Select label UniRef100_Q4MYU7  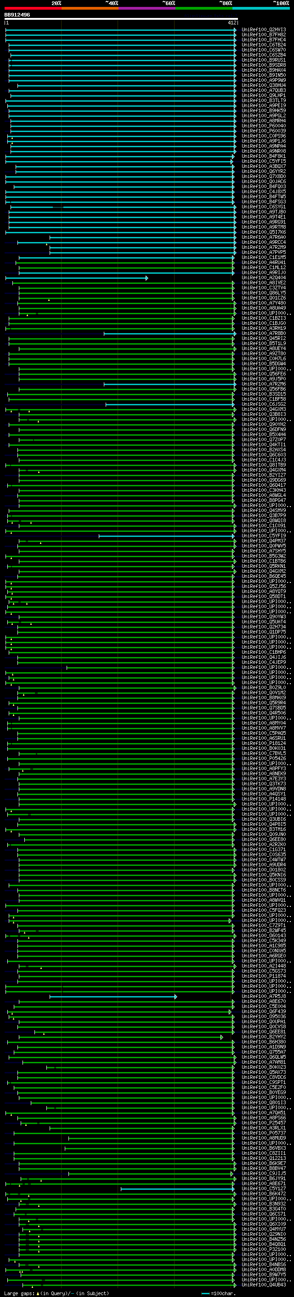pos(264,1229)
